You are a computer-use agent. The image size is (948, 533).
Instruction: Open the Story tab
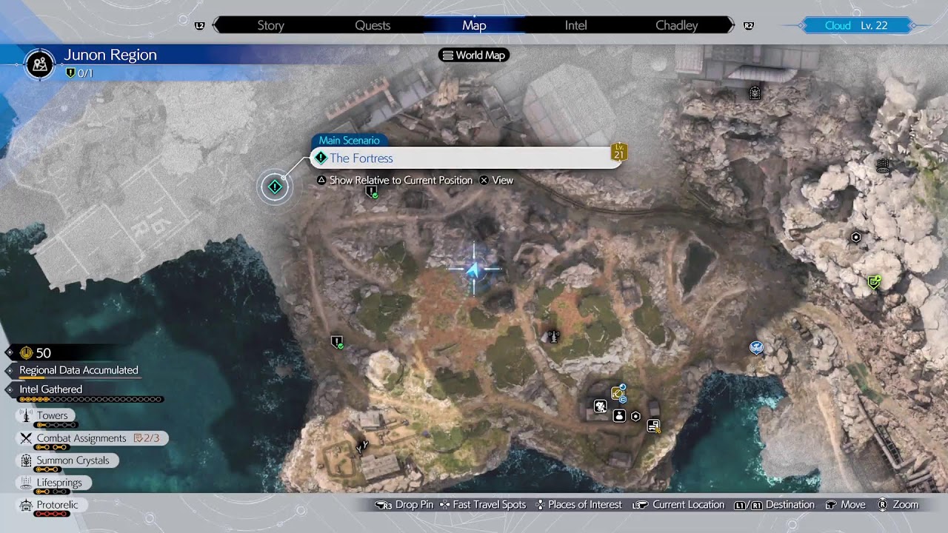(x=270, y=25)
